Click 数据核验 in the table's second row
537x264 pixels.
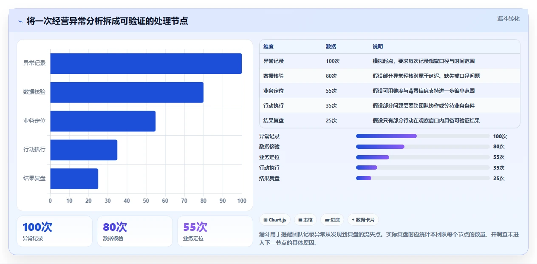[x=274, y=76]
